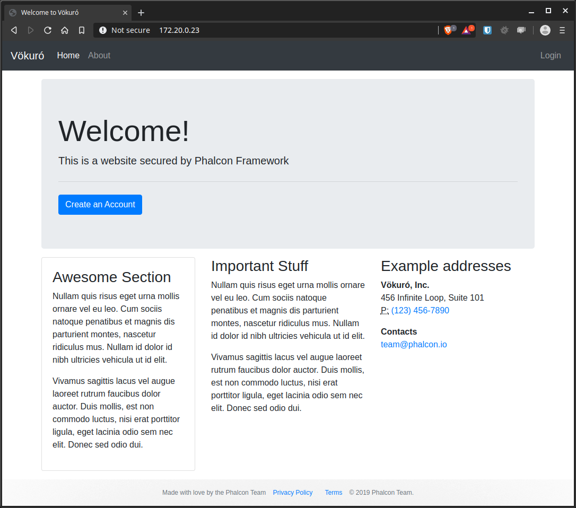Click the (123) 456-7890 phone link
The width and height of the screenshot is (576, 508).
tap(420, 311)
